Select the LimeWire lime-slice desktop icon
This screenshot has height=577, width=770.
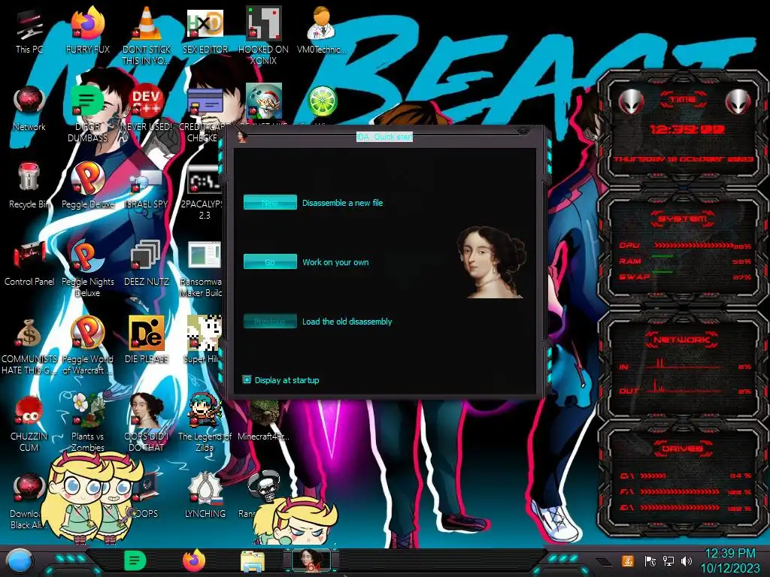322,101
